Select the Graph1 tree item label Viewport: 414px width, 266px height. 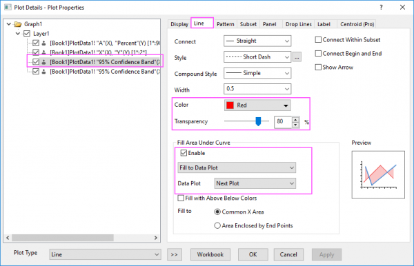click(33, 24)
